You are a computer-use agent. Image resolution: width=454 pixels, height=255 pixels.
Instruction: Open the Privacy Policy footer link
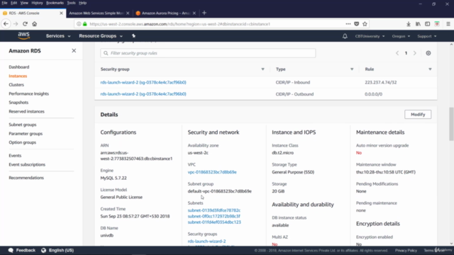(x=406, y=250)
